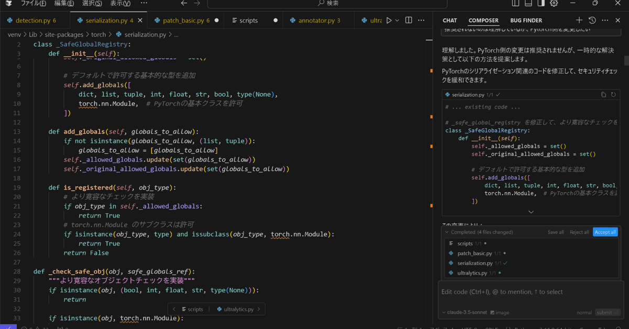Start a new composer with plus icon
Screen dimensions: 629x329
pos(579,20)
